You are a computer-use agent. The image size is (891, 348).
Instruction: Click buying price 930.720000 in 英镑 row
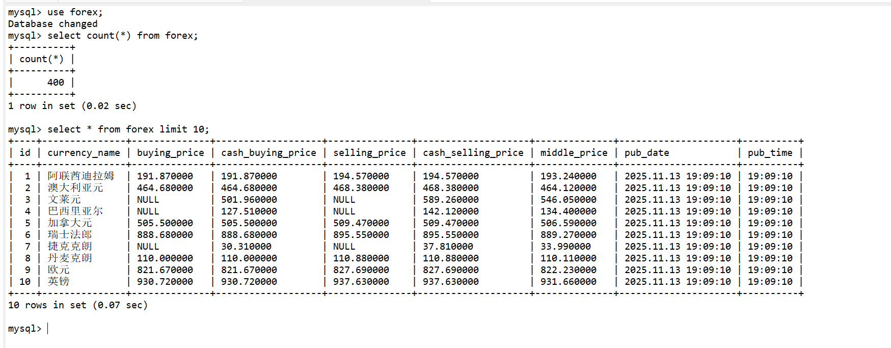coord(165,282)
